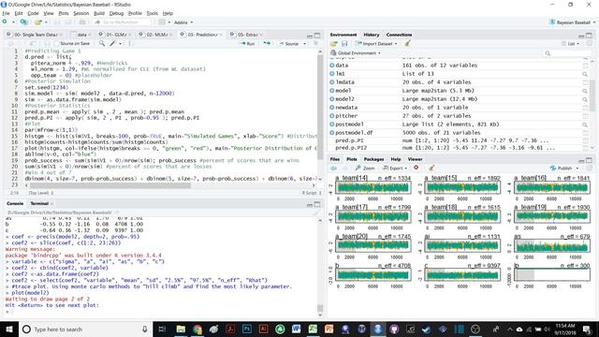Open Photoshop from the taskbar
The image size is (599, 337).
247,329
